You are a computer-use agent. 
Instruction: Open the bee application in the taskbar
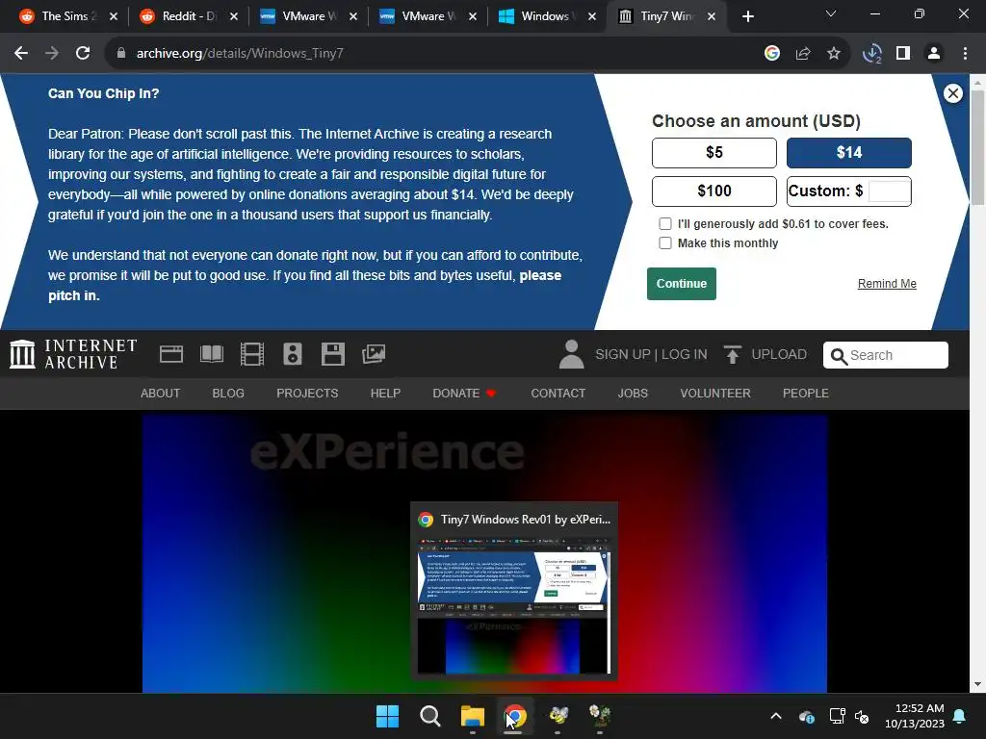(558, 715)
